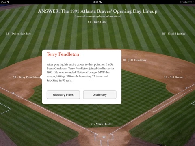This screenshot has width=195, height=146.
Task: Tap LF - Deion Sanders player name
Action: pos(18,34)
